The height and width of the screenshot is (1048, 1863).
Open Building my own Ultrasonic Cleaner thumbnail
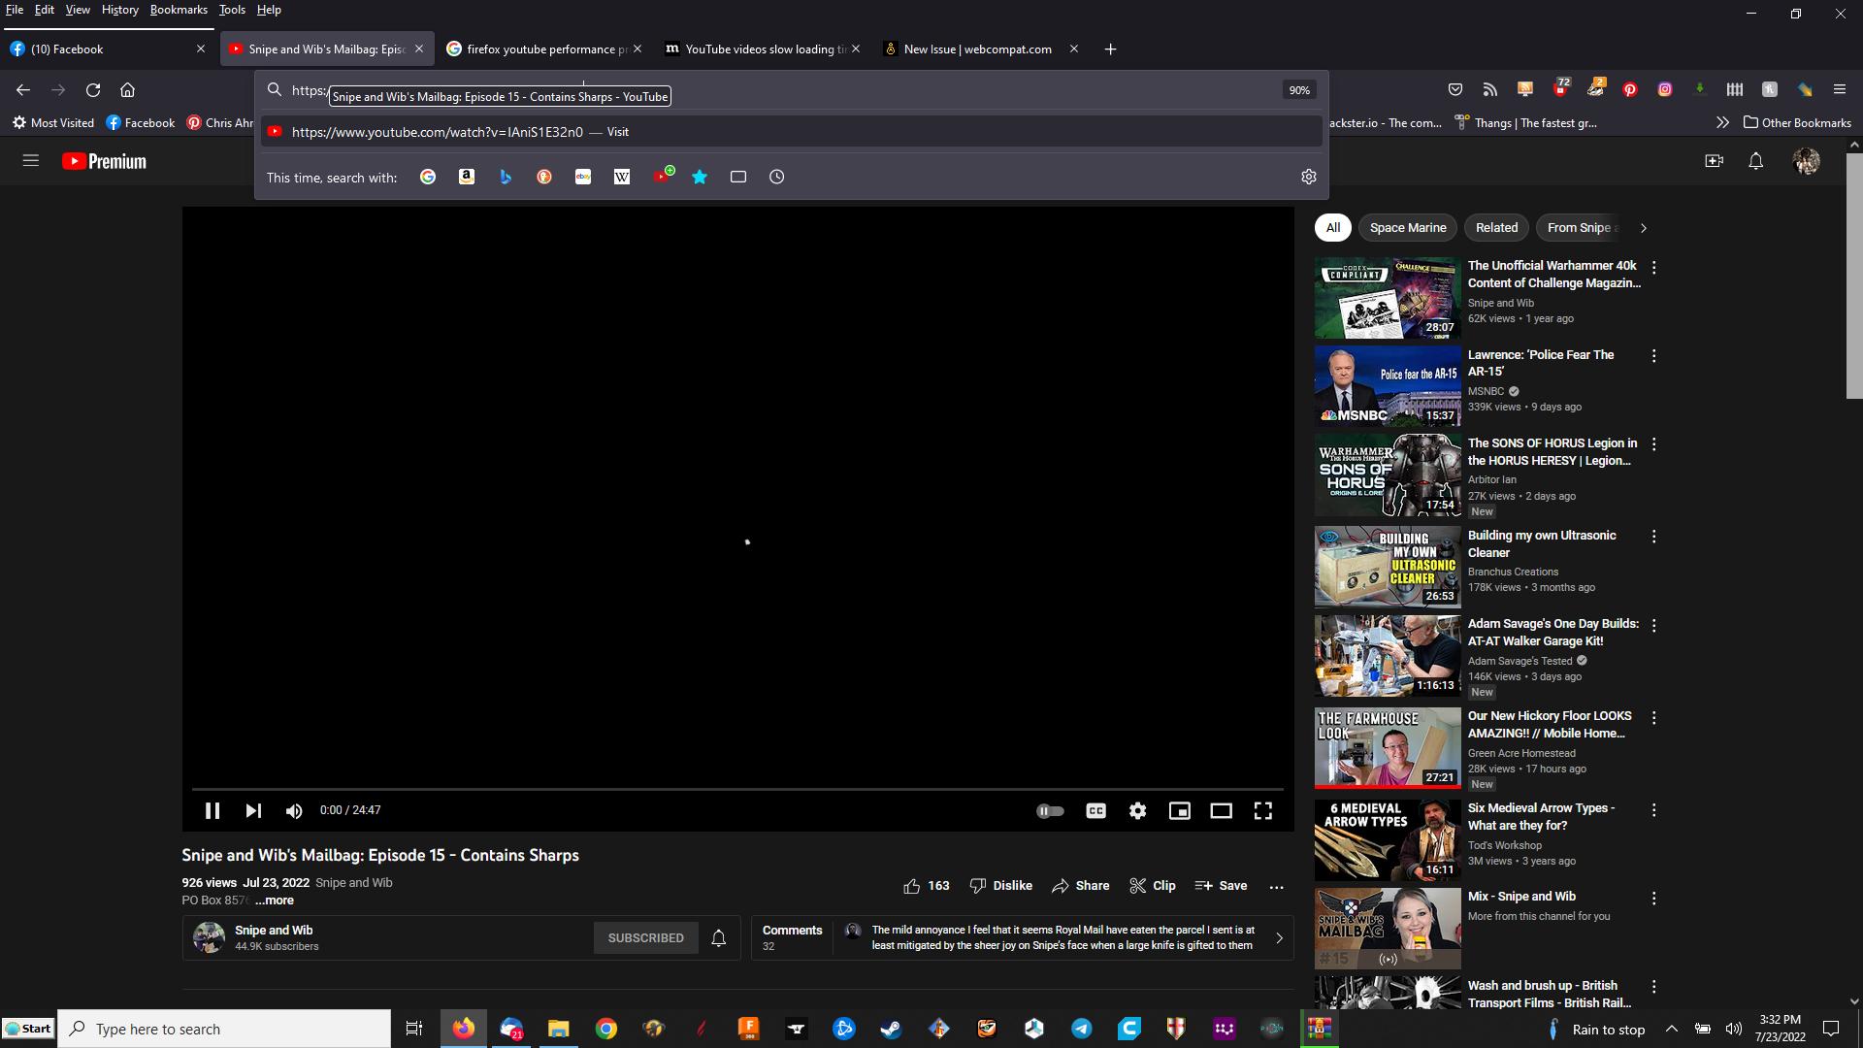pyautogui.click(x=1387, y=567)
